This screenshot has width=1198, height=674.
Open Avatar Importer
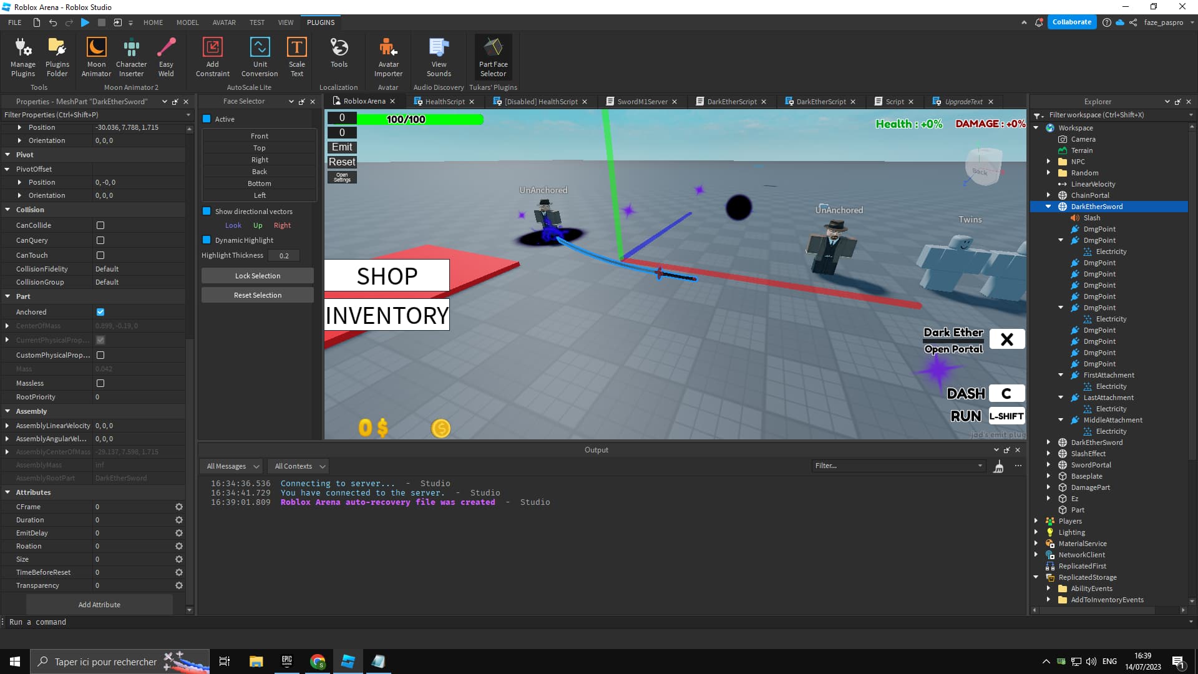tap(388, 57)
